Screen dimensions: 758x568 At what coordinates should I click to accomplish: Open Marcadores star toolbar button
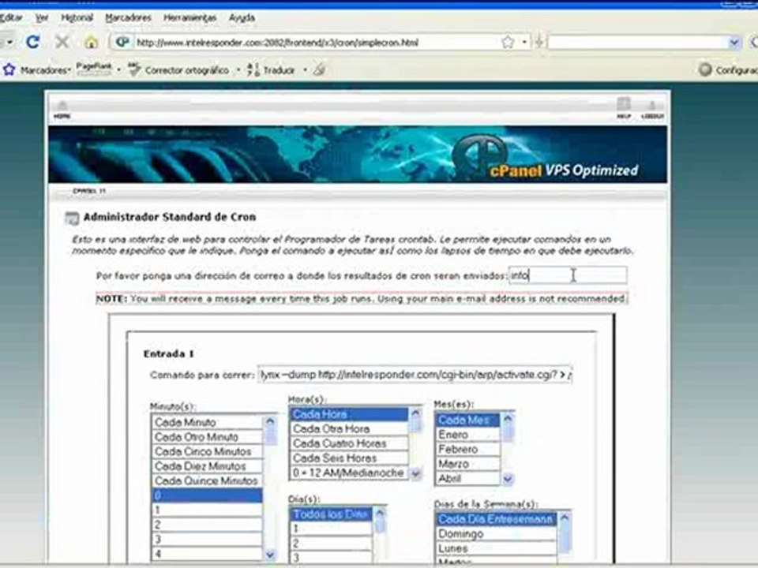9,70
